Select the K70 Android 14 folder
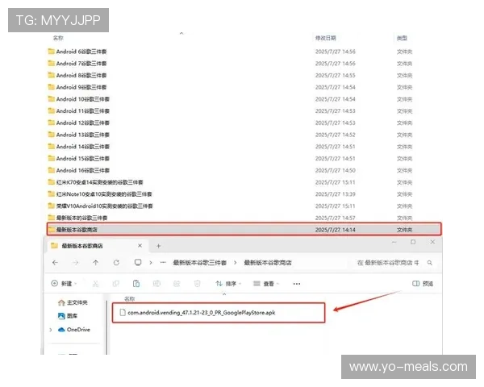484x387 pixels. [95, 182]
